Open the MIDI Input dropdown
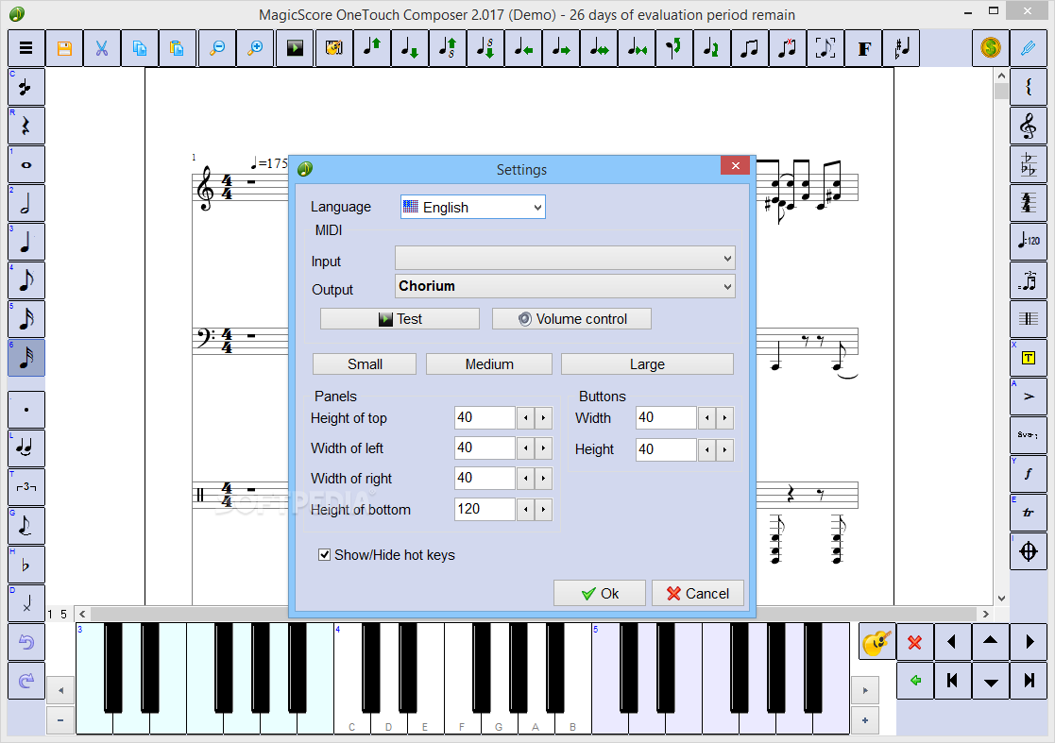The image size is (1055, 743). tap(565, 258)
